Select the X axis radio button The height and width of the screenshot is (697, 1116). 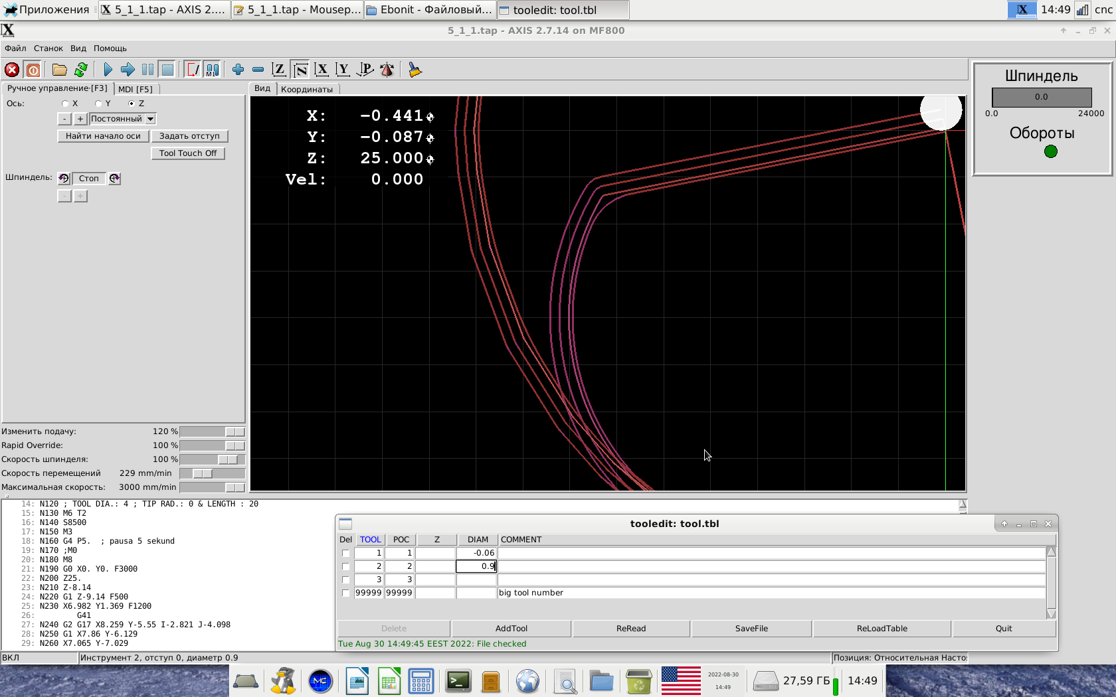point(65,104)
